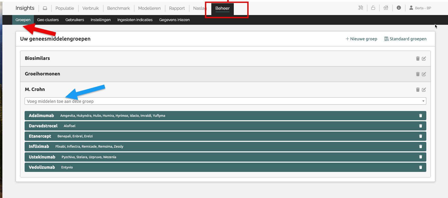448x198 pixels.
Task: Remove Adalimumab from the group
Action: (420, 115)
